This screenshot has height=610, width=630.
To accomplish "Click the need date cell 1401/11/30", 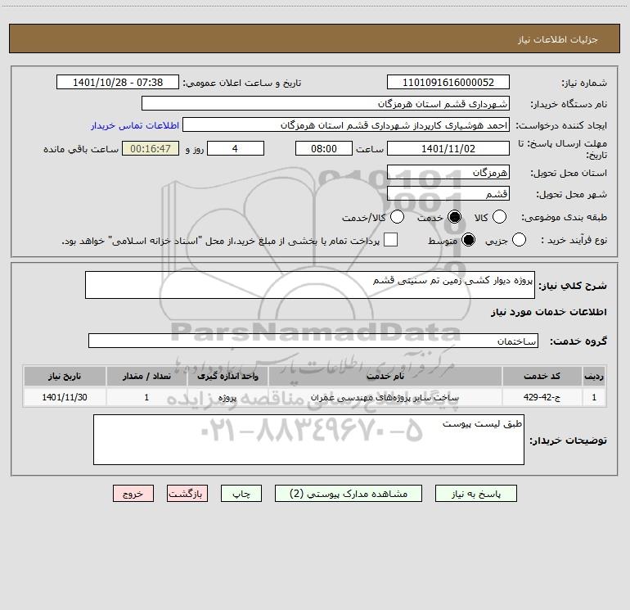I will (x=65, y=397).
